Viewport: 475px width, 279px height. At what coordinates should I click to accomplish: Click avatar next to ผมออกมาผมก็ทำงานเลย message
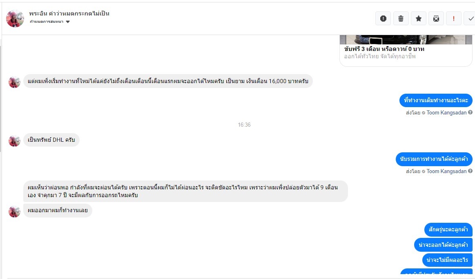[14, 211]
